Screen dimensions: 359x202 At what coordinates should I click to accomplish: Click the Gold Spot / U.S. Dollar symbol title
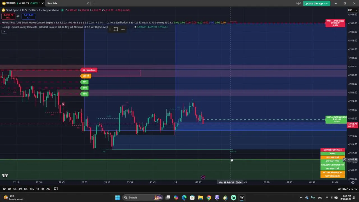[32, 10]
